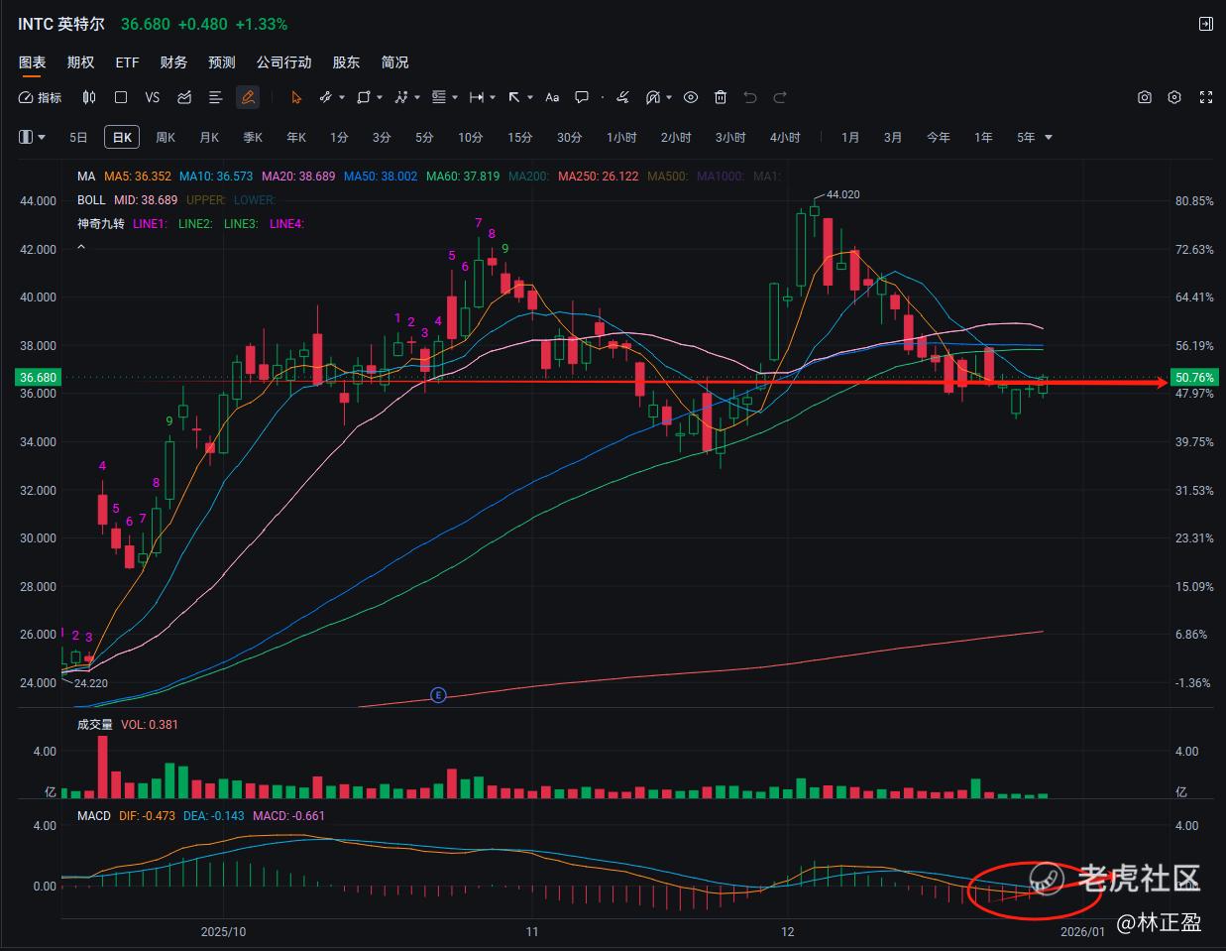
Task: Switch to the 预测 tab
Action: [x=222, y=61]
